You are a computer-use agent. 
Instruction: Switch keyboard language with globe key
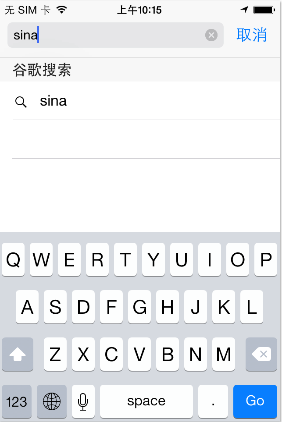tap(52, 401)
